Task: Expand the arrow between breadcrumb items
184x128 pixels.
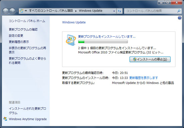Action: click(76, 11)
